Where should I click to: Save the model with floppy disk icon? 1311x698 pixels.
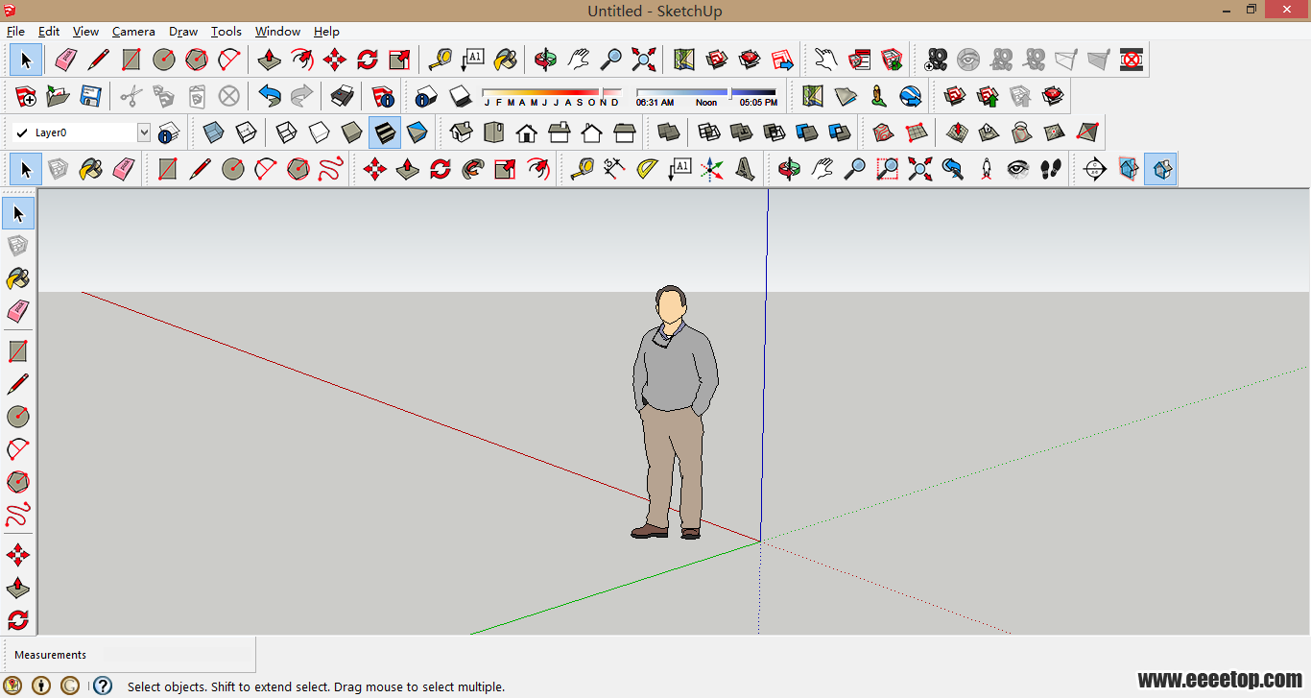[x=91, y=96]
